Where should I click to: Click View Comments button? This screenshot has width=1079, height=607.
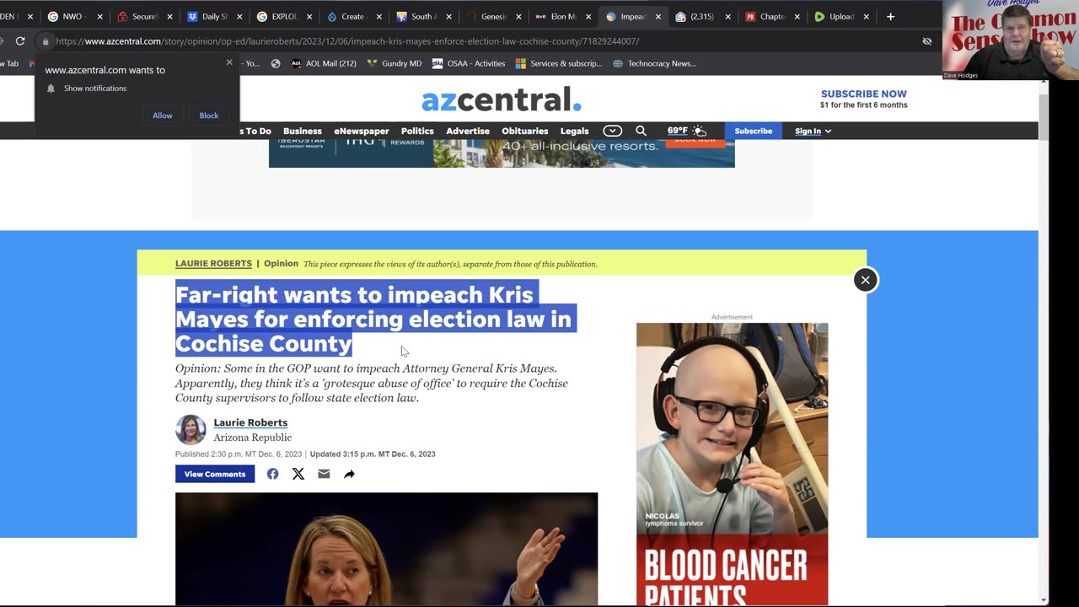[215, 474]
